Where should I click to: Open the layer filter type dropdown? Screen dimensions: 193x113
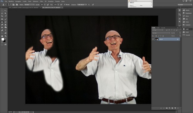(x=158, y=30)
